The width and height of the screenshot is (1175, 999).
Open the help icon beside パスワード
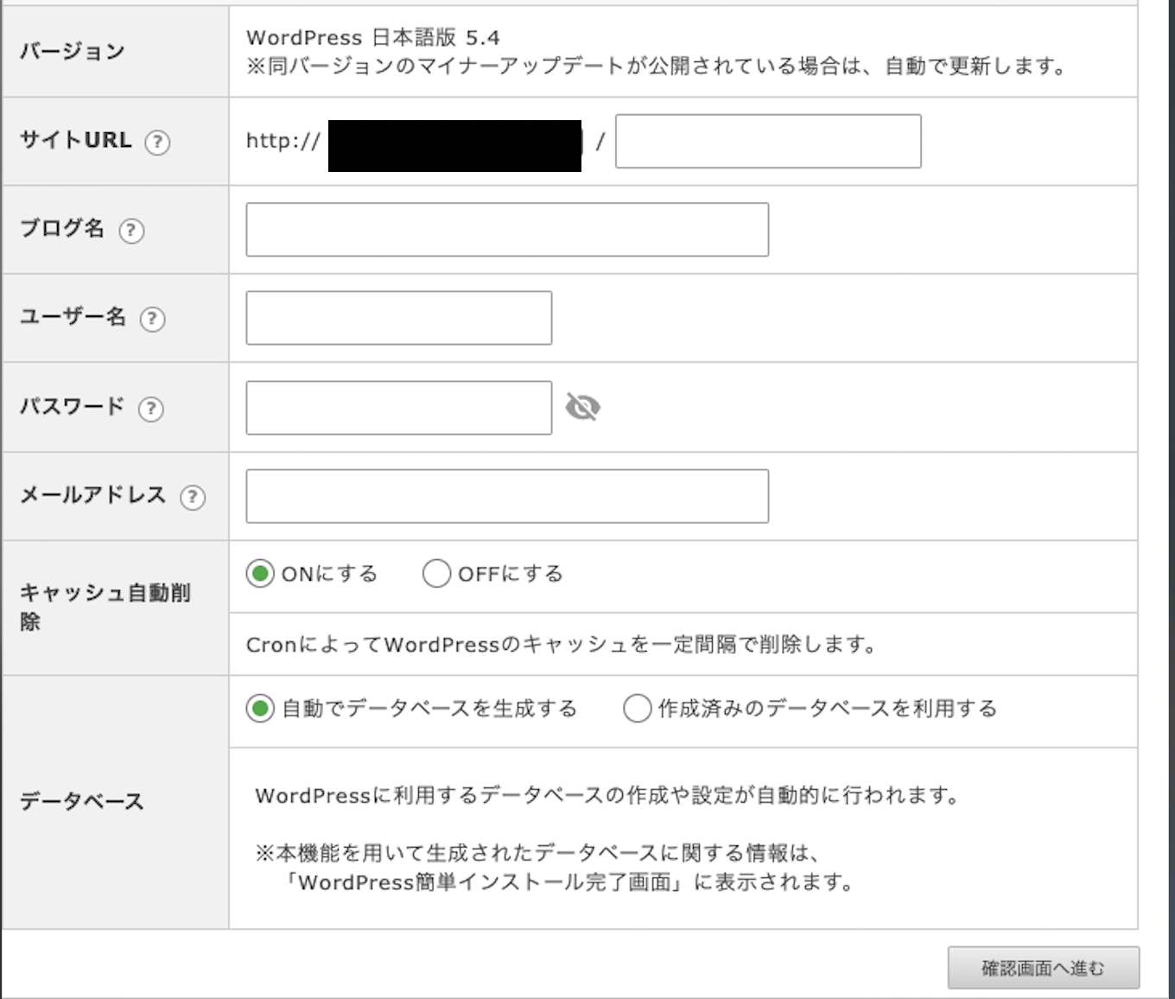click(151, 408)
